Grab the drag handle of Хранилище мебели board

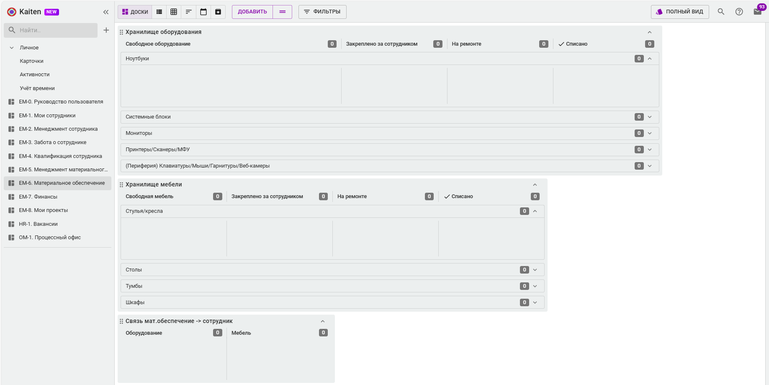pos(121,185)
